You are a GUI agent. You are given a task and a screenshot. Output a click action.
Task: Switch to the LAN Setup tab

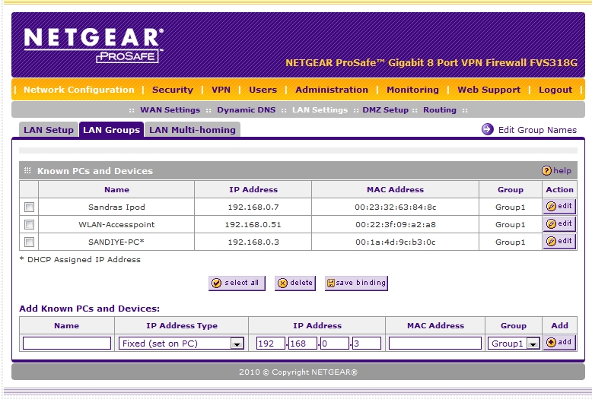(x=49, y=130)
